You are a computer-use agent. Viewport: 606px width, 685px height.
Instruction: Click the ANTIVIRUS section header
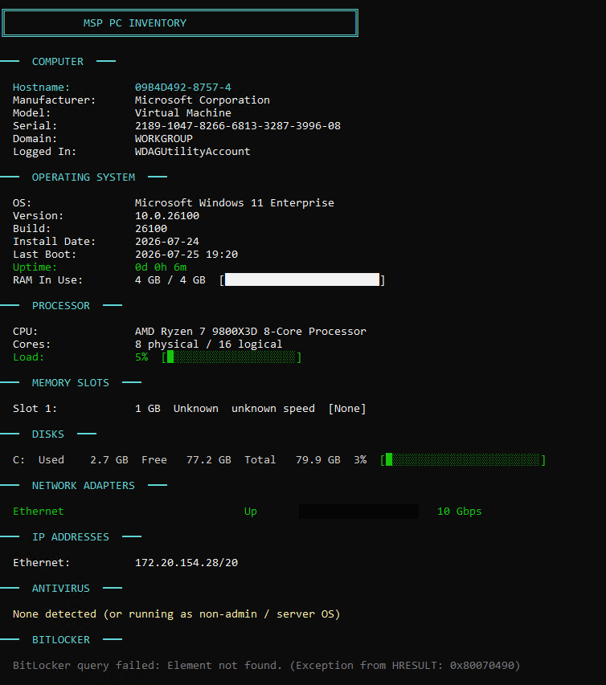(x=61, y=589)
